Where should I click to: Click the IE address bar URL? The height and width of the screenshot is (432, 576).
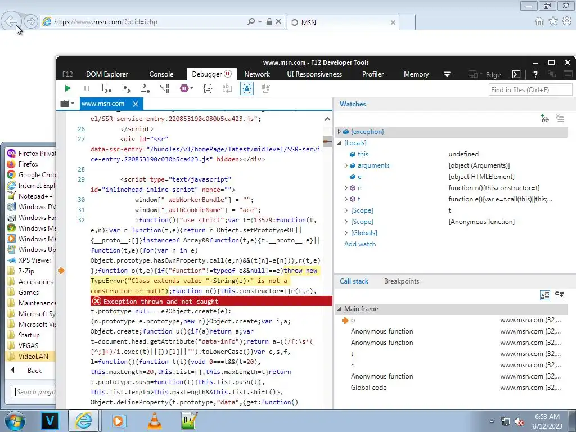tap(106, 22)
